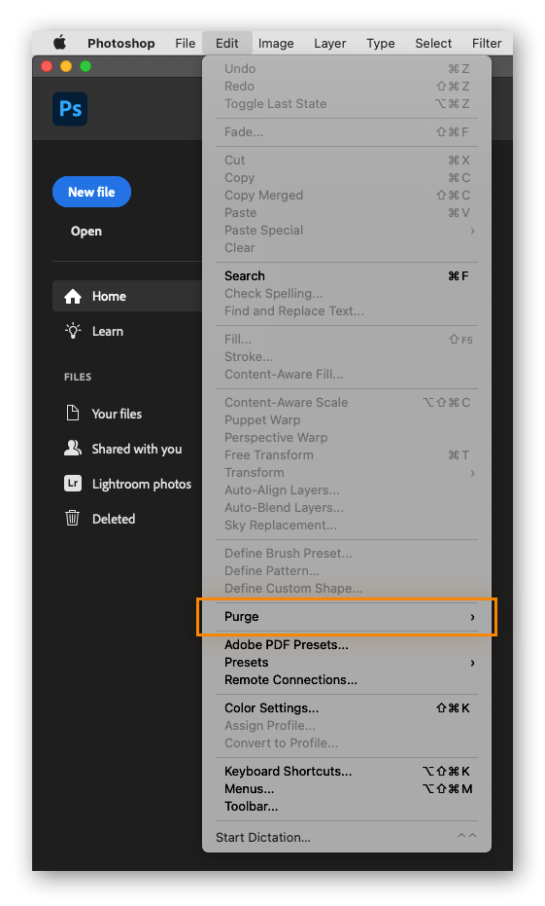
Task: Open Lightroom photos
Action: click(x=141, y=485)
